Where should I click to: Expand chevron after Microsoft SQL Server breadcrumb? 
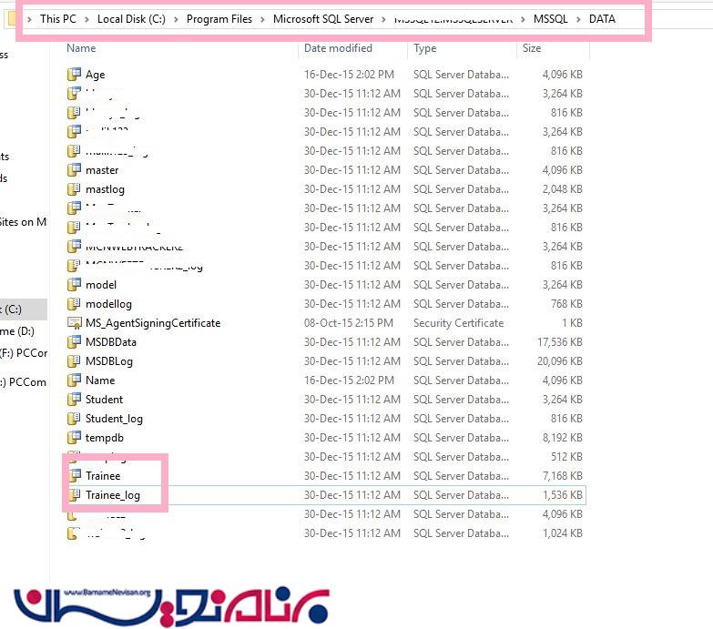tap(383, 19)
